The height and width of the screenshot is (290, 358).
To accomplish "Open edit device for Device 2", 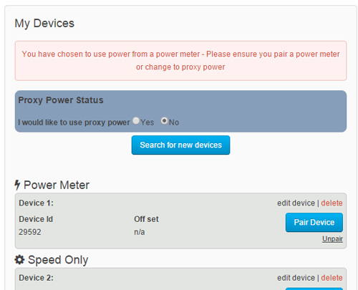I will (x=296, y=278).
